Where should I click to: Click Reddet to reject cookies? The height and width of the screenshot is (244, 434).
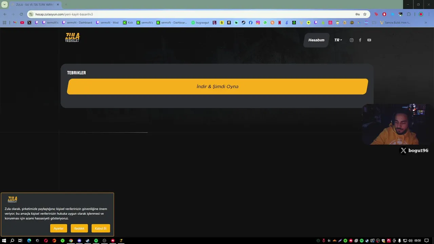79,228
